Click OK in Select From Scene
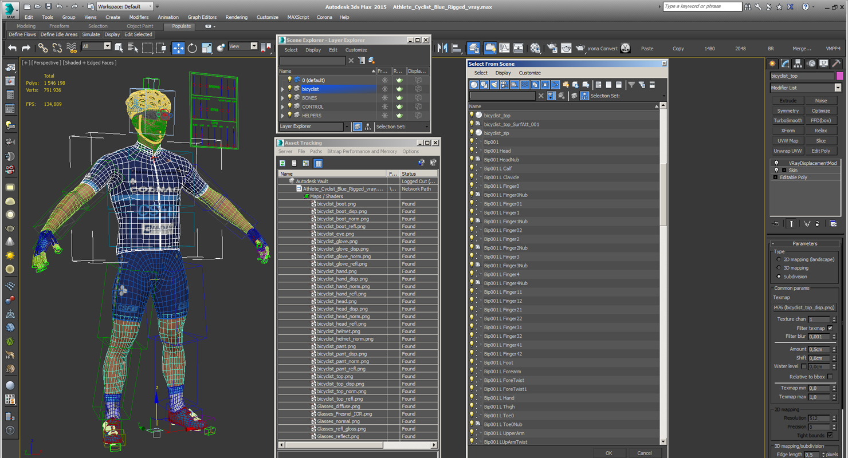This screenshot has height=458, width=848. pyautogui.click(x=608, y=453)
